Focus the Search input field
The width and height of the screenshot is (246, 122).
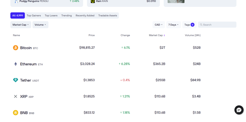click(217, 25)
